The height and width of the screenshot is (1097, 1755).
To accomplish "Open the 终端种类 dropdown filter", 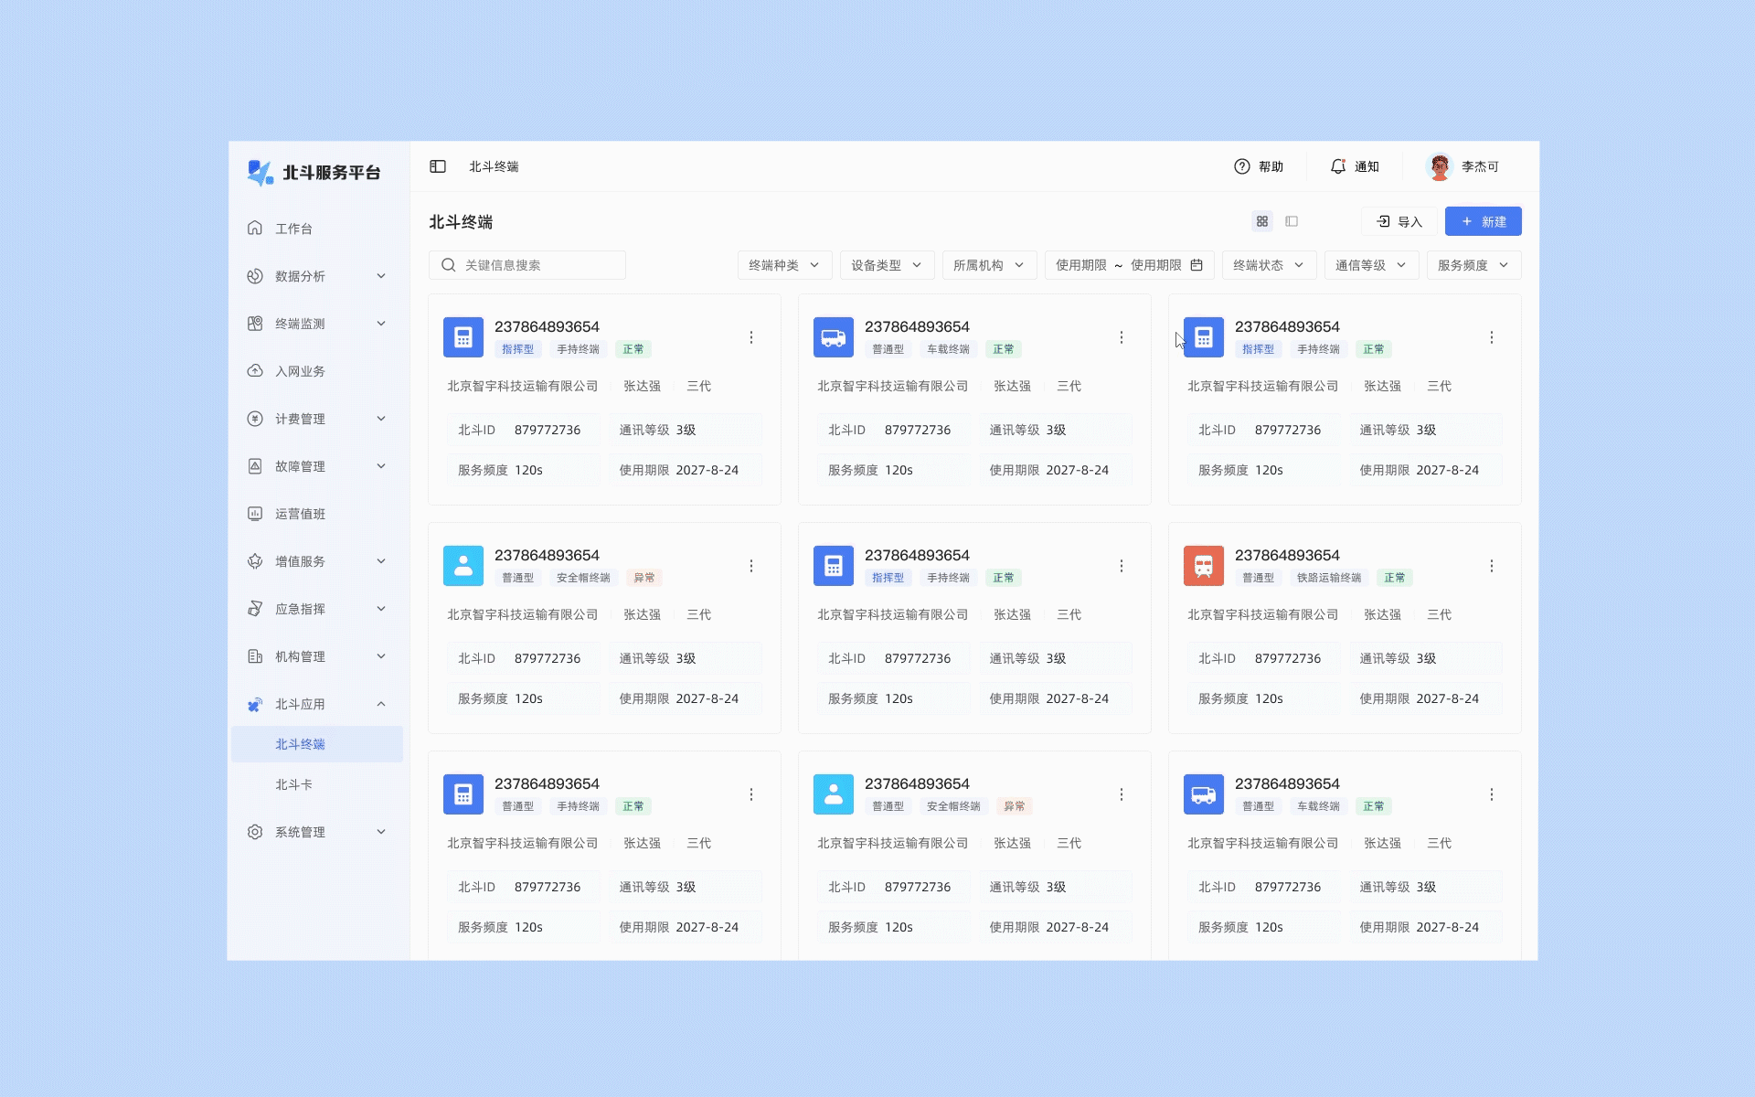I will (x=784, y=265).
